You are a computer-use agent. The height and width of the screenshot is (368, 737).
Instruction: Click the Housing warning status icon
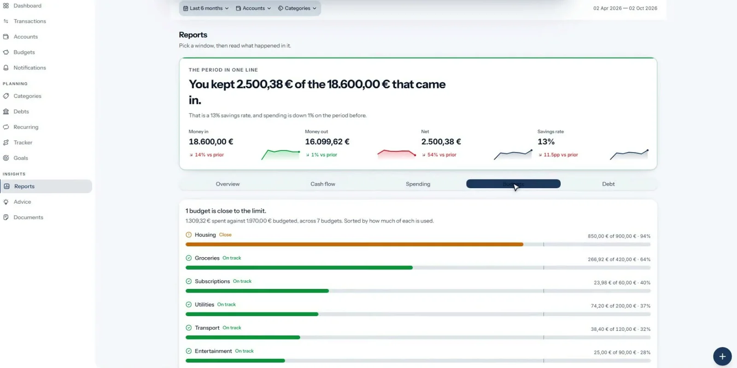[188, 235]
